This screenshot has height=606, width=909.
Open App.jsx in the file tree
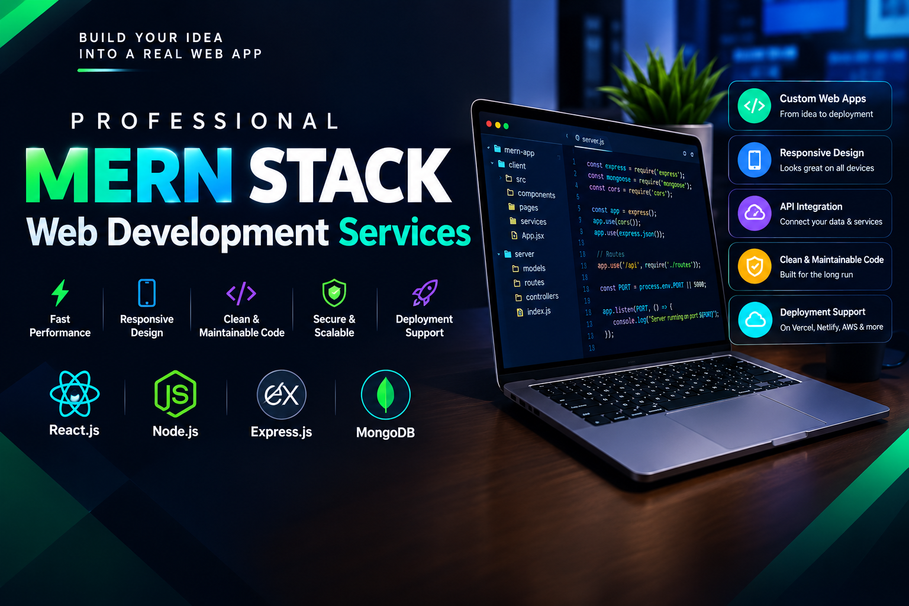pos(527,236)
